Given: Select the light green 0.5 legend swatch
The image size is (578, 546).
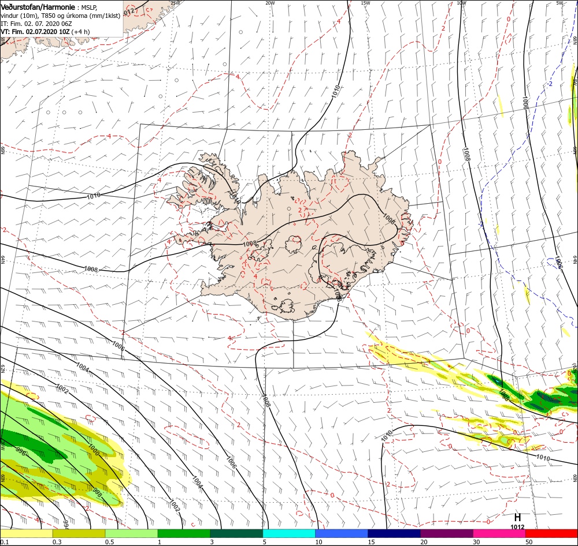Looking at the screenshot, I should click(131, 533).
